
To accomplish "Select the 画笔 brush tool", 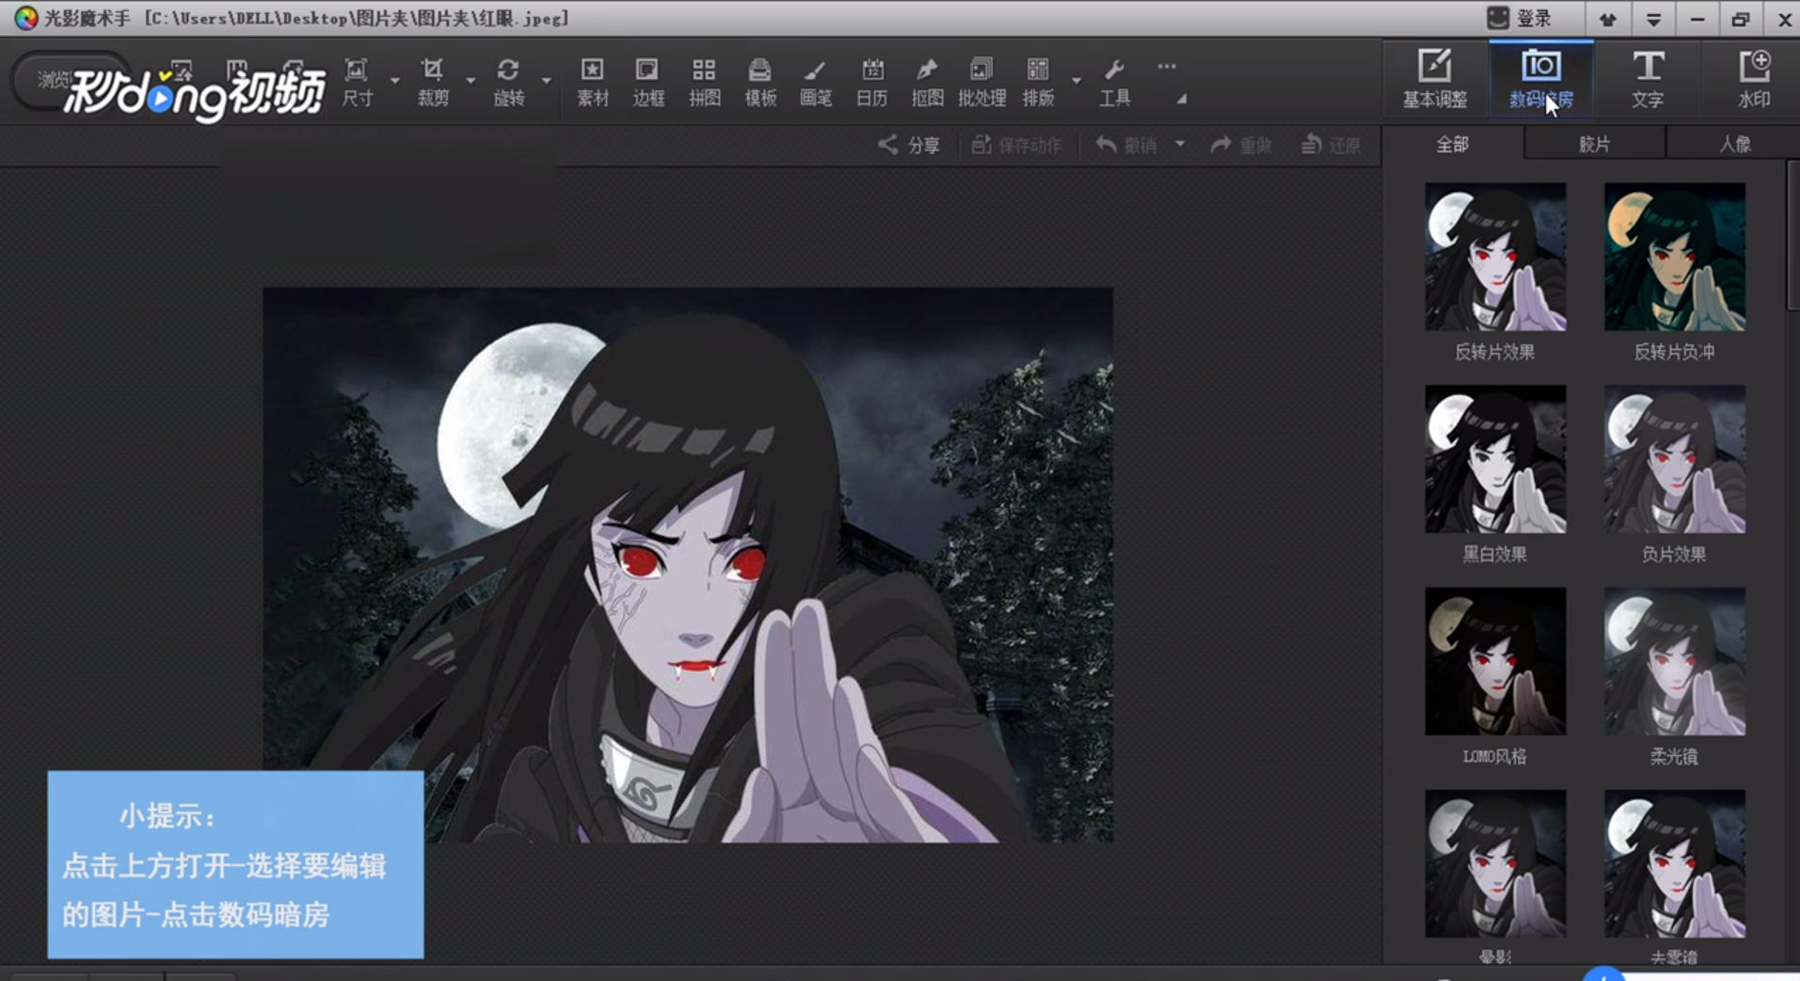I will (816, 82).
